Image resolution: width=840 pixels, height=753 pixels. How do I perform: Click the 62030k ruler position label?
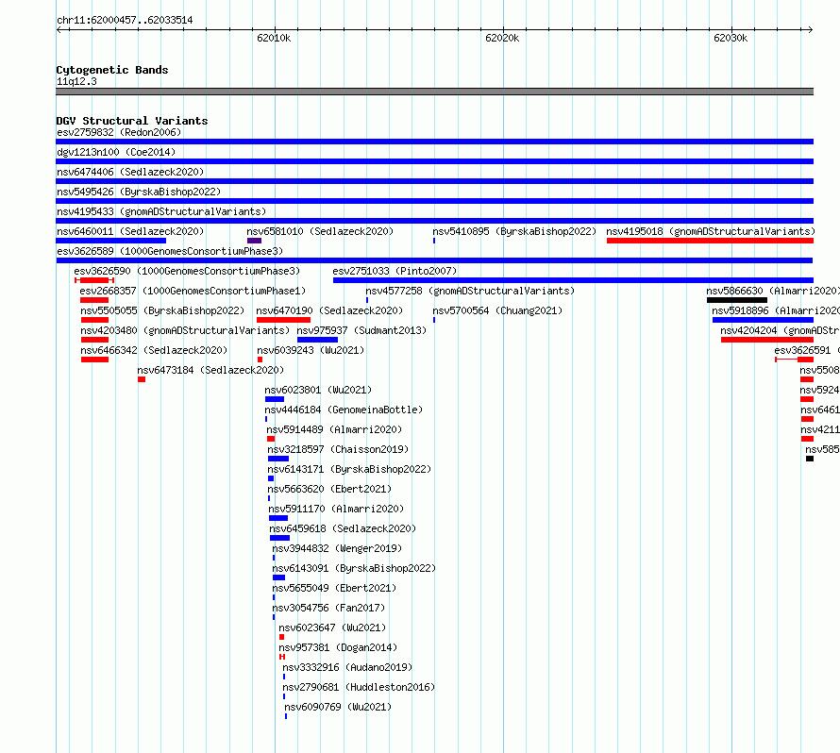point(731,38)
